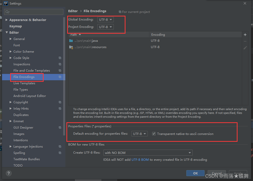Open Intentions settings item
This screenshot has width=253, height=181.
coord(21,140)
